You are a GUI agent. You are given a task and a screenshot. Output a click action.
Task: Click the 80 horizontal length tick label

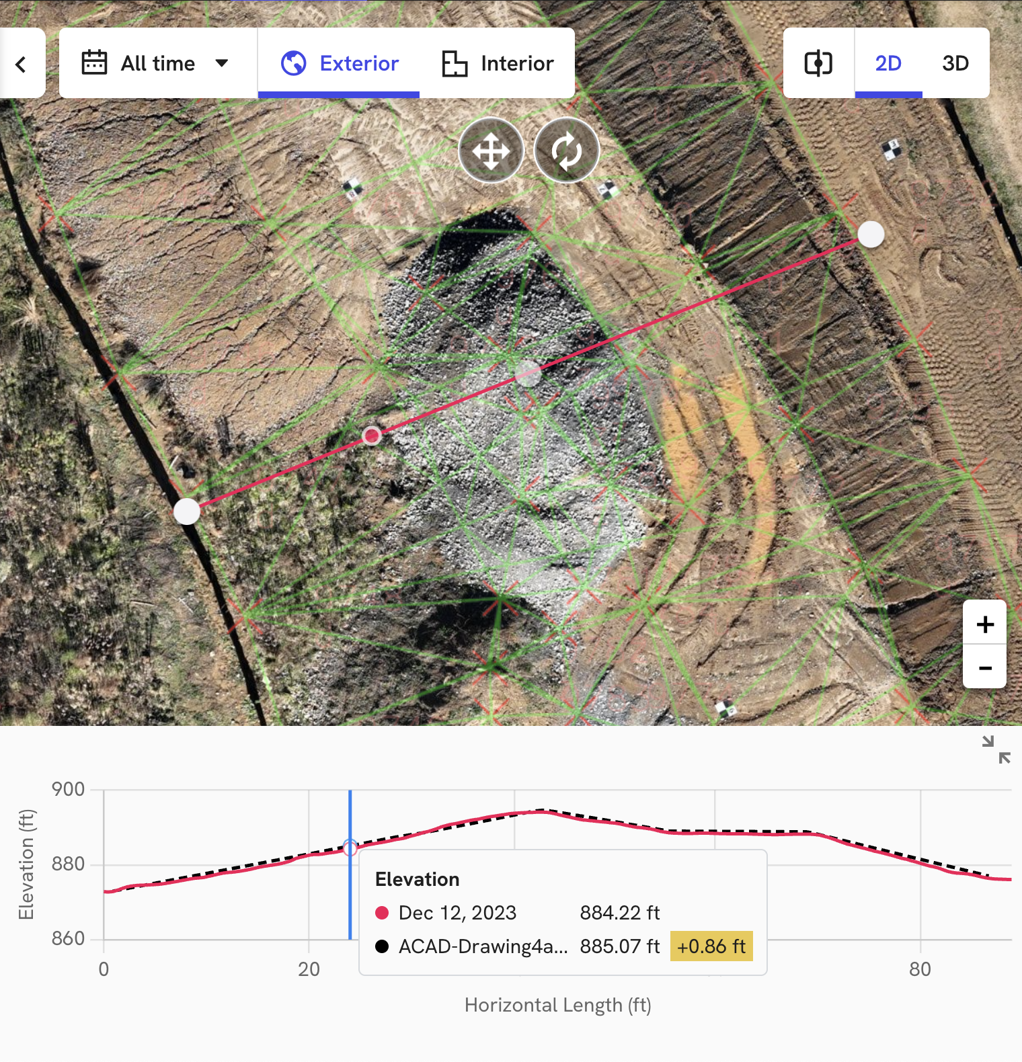point(920,969)
